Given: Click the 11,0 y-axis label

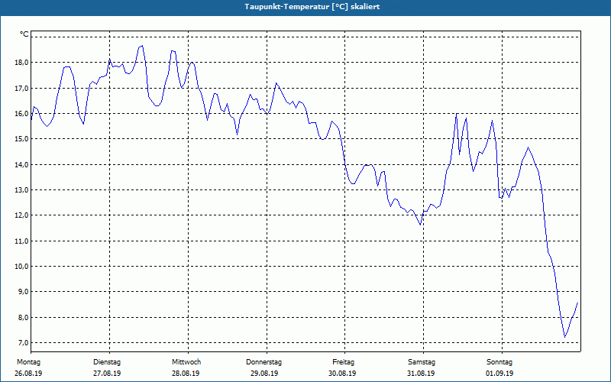Looking at the screenshot, I should (x=22, y=241).
